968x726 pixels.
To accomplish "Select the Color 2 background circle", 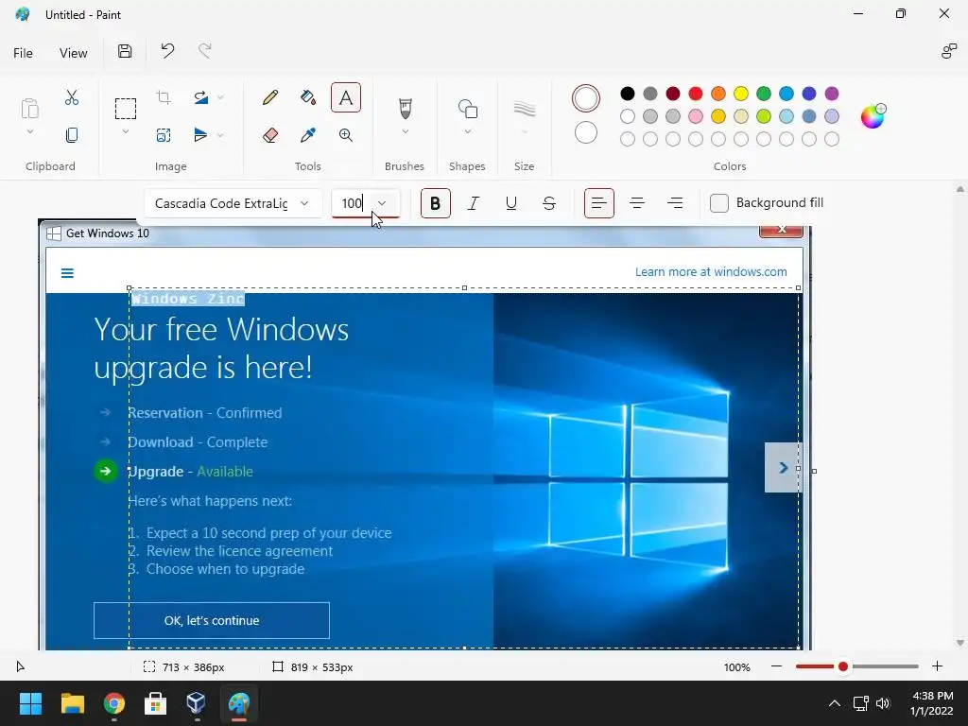I will click(586, 132).
